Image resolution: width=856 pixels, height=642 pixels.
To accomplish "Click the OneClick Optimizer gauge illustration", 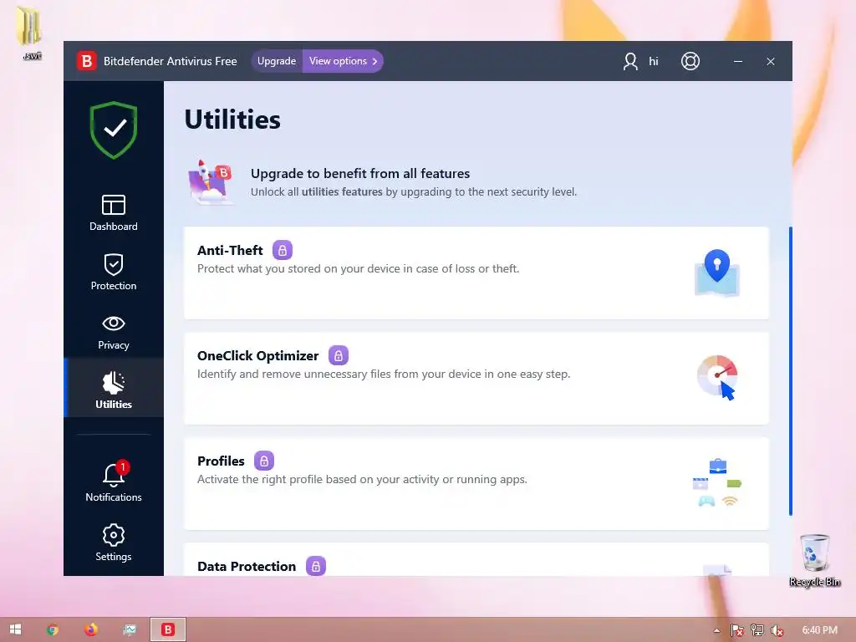I will tap(717, 377).
